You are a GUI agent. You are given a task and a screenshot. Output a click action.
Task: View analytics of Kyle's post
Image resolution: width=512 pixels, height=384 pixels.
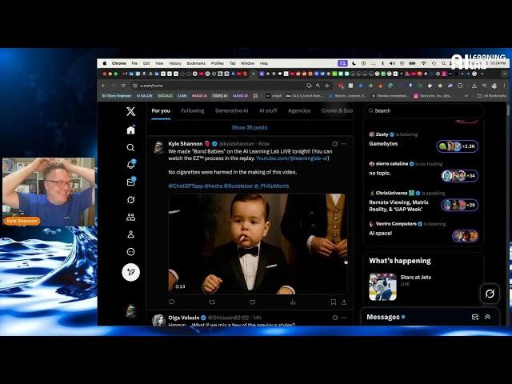(x=293, y=302)
